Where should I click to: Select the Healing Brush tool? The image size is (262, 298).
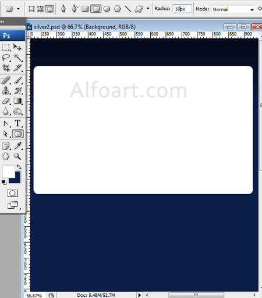point(6,80)
